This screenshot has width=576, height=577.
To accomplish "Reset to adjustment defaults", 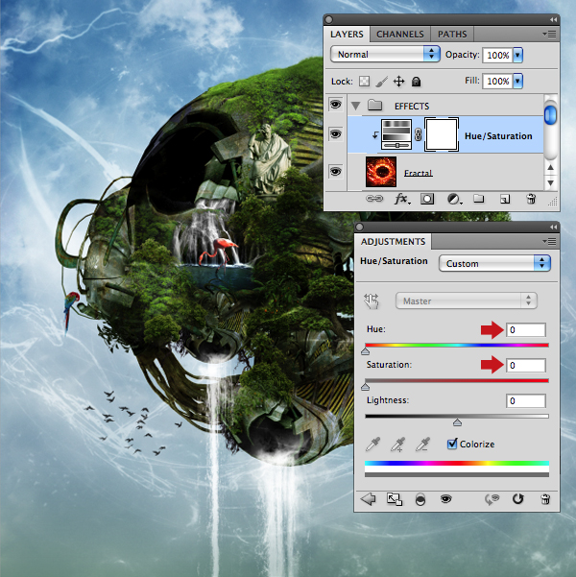I will pos(517,499).
